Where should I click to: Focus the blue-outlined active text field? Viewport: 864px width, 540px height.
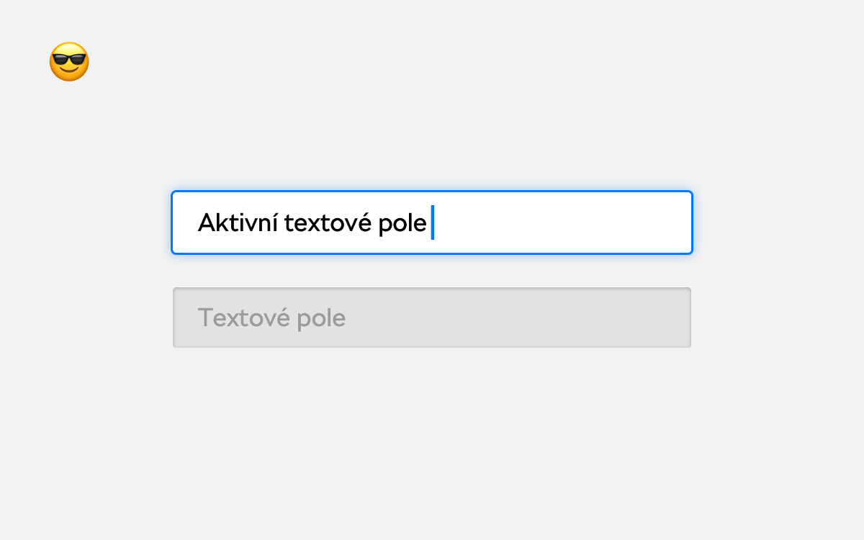[x=432, y=222]
